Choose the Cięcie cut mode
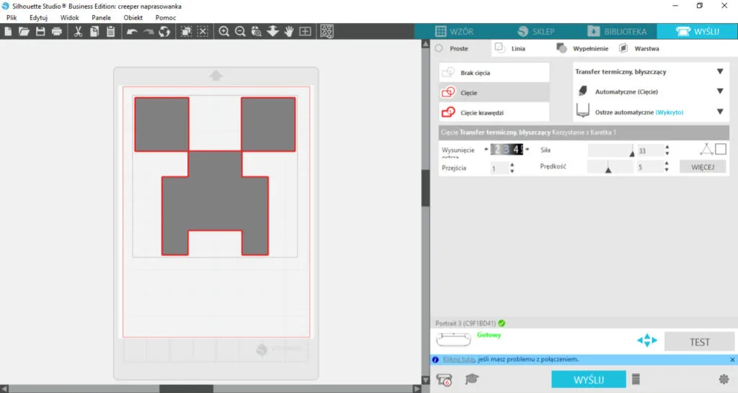The image size is (738, 393). 494,93
